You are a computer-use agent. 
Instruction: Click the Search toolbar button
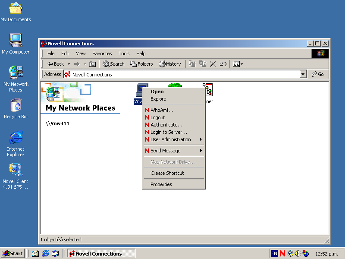[113, 64]
